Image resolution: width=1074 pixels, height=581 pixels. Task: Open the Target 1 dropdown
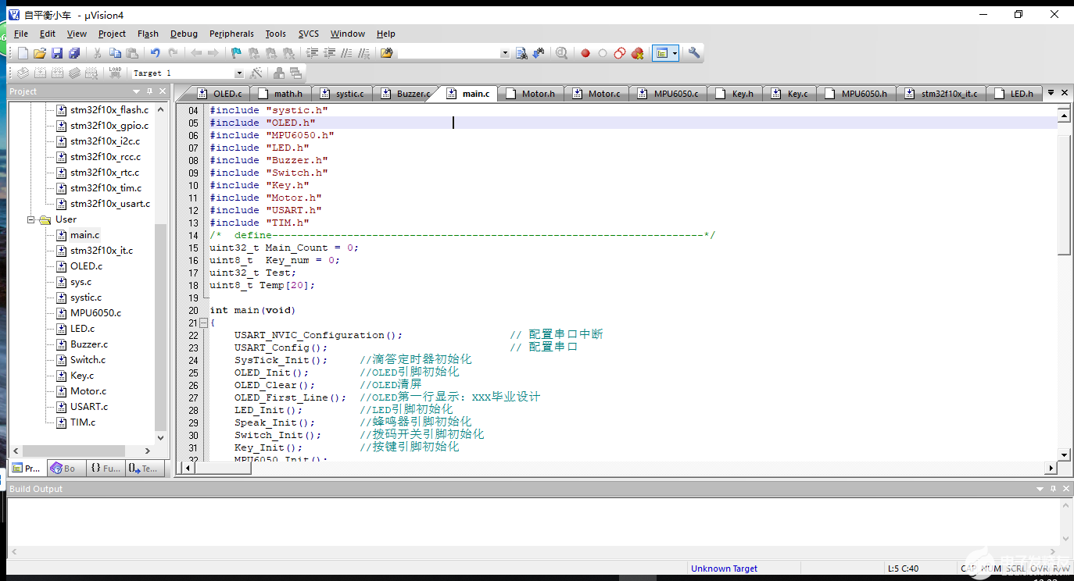(238, 73)
